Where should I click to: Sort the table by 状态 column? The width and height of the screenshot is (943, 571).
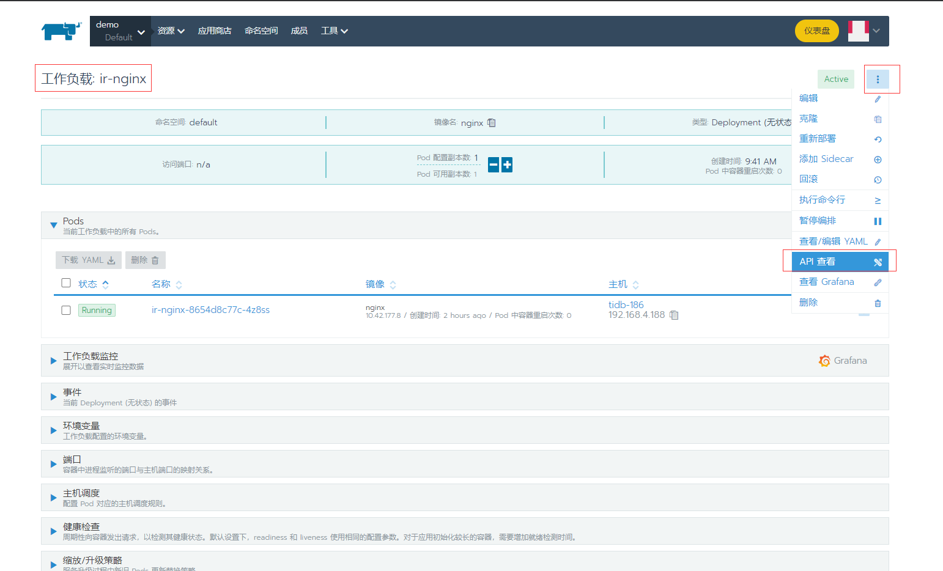94,284
